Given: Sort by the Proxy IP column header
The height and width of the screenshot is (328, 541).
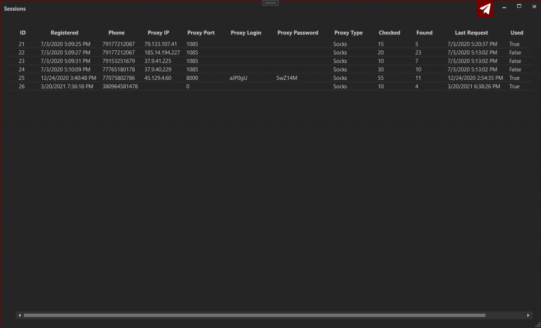Looking at the screenshot, I should pos(158,33).
